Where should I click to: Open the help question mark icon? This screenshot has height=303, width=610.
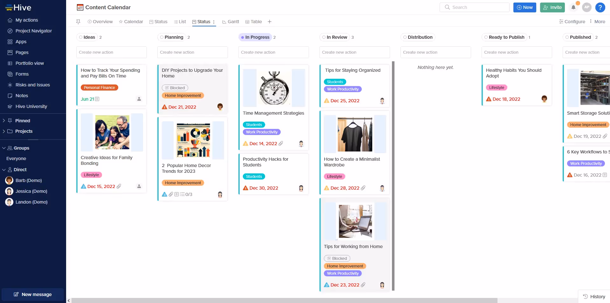point(600,7)
